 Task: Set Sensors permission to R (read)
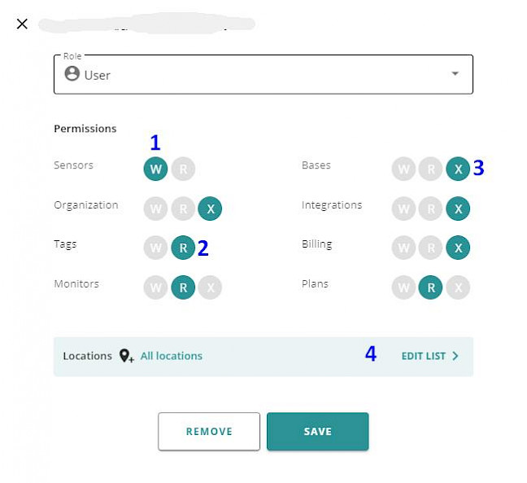[x=183, y=169]
